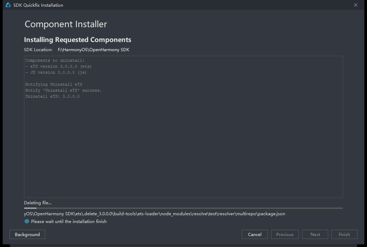
Task: Click 'Please wait until the installation finish' text
Action: [68, 222]
